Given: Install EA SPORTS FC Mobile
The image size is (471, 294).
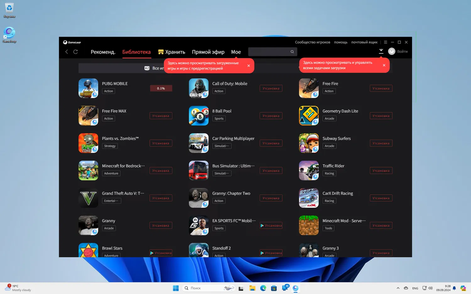Looking at the screenshot, I should tap(271, 226).
